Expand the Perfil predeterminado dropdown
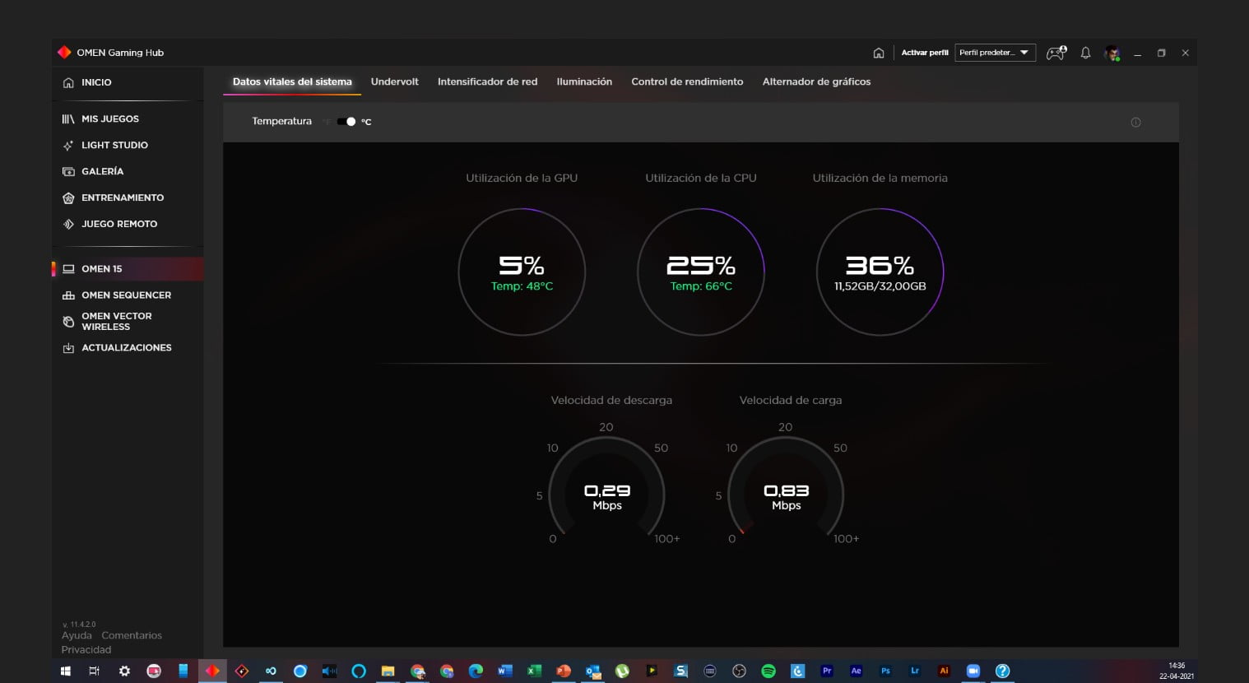This screenshot has width=1249, height=683. pos(995,53)
